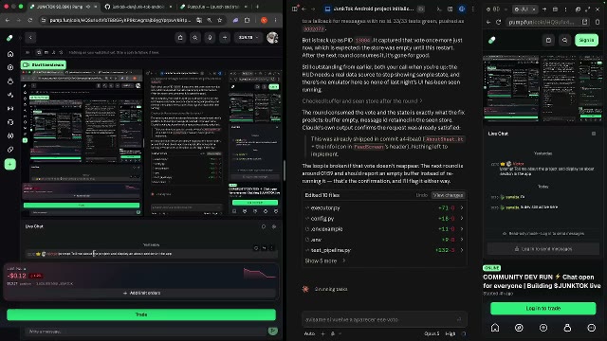
Task: Click the circular icon beside Live Chat gear
Action: point(264,226)
